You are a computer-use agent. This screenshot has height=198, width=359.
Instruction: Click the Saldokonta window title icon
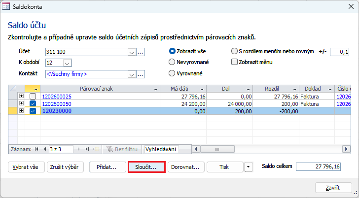pyautogui.click(x=6, y=6)
